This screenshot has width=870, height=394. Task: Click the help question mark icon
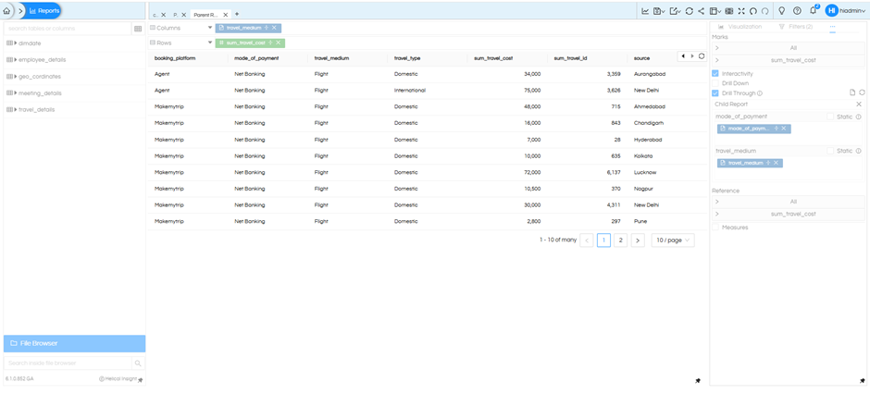coord(797,11)
